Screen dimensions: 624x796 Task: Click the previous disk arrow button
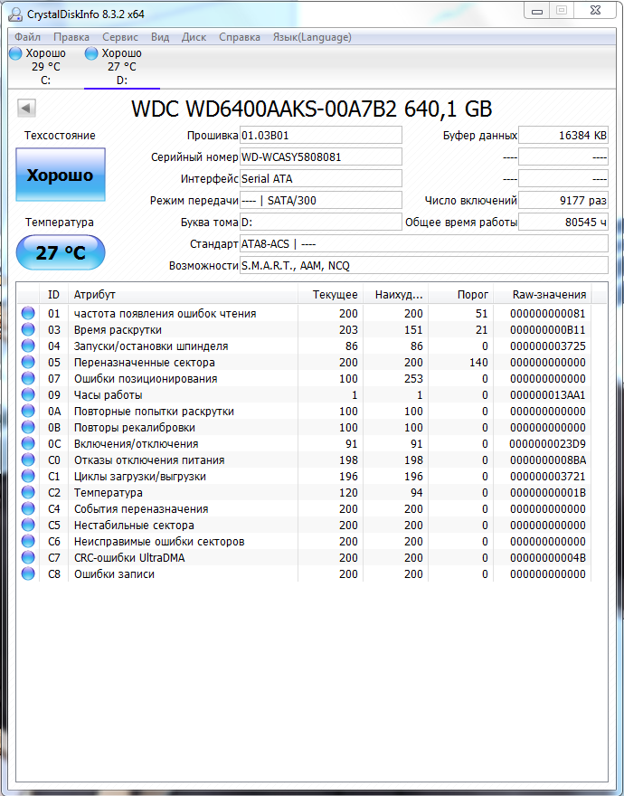pyautogui.click(x=26, y=108)
